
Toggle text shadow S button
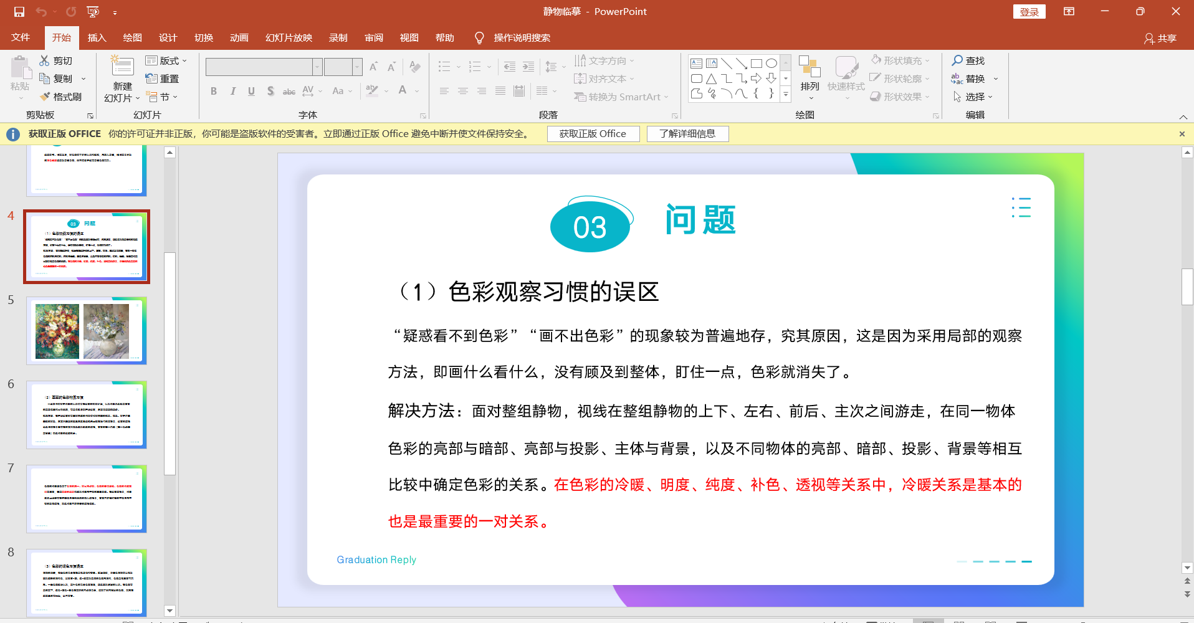(270, 91)
